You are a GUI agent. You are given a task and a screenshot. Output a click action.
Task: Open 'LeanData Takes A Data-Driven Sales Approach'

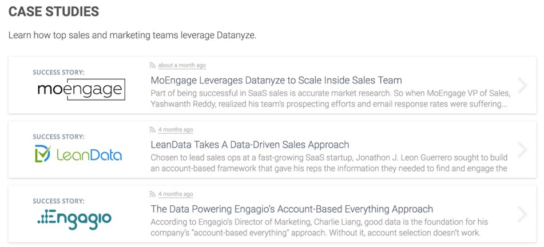coord(250,145)
